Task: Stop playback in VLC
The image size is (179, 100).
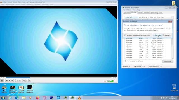Action: (10, 81)
